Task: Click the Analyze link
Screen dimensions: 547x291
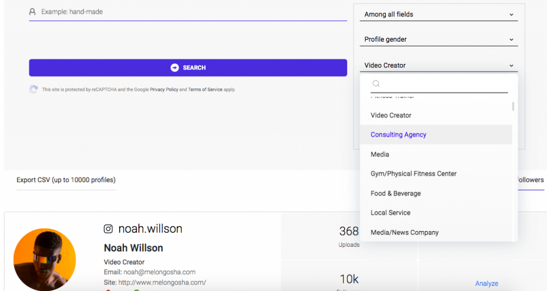Action: [486, 284]
